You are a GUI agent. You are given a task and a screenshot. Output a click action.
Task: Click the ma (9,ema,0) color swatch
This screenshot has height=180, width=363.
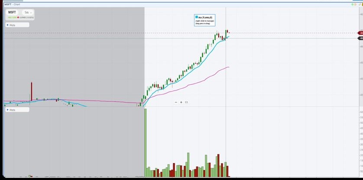point(197,17)
